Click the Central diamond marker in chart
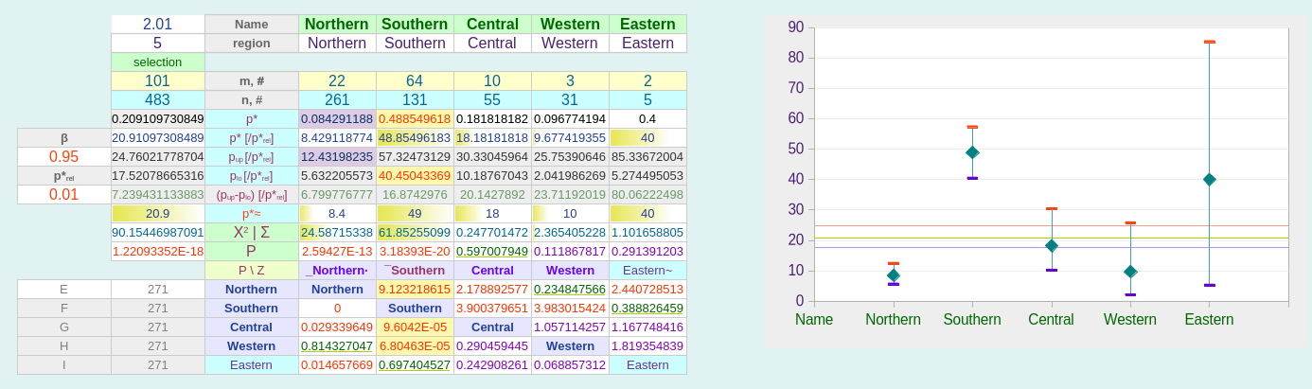Viewport: 1312px width, 389px height. tap(1052, 245)
